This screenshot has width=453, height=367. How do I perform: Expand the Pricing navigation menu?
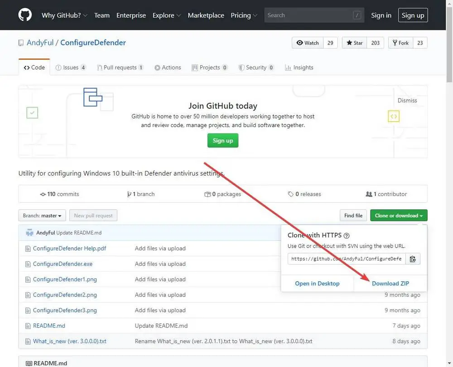(x=244, y=15)
